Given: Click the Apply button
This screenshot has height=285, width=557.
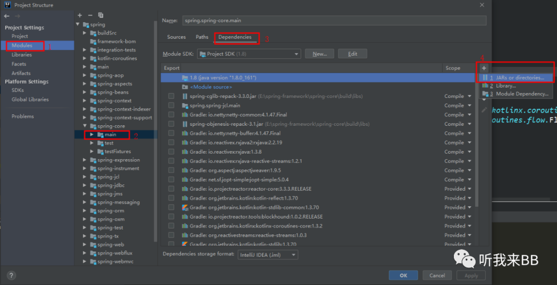Looking at the screenshot, I should (471, 275).
